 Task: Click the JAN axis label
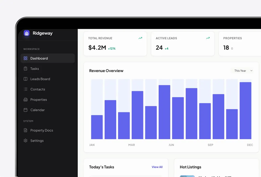click(92, 145)
